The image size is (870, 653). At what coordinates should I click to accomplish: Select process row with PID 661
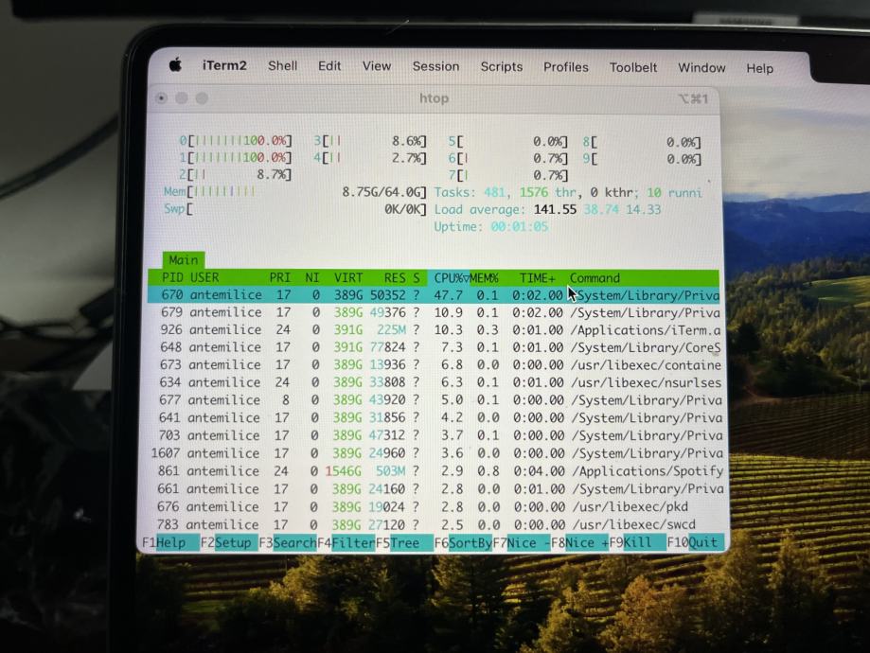(434, 488)
